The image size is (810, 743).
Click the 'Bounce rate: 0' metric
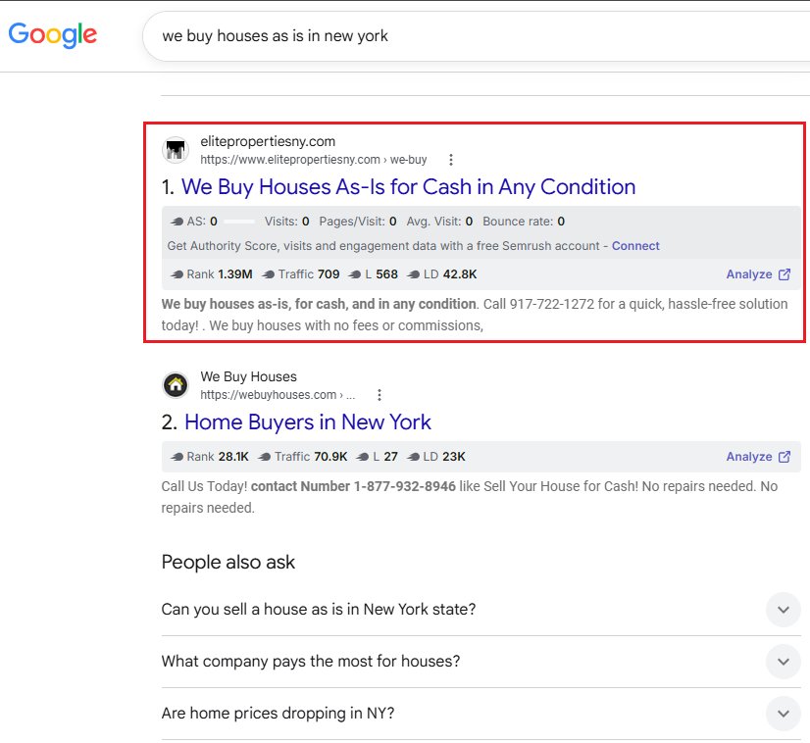[x=524, y=222]
